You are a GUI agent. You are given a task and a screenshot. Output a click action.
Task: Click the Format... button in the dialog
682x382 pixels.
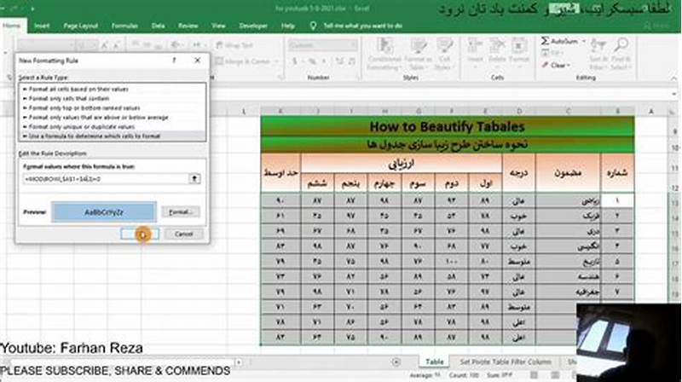pyautogui.click(x=181, y=211)
